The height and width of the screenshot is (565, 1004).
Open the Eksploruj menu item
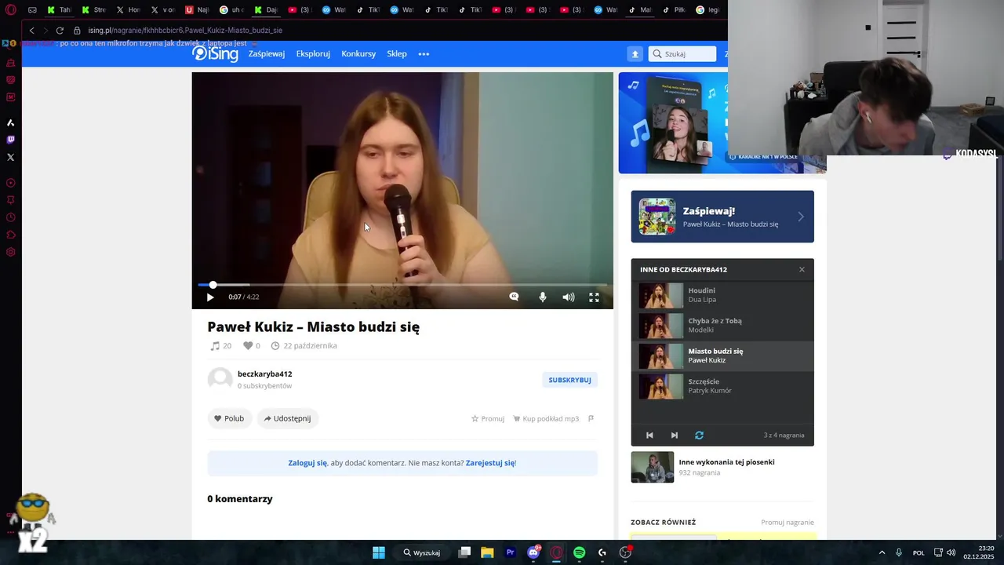click(313, 53)
